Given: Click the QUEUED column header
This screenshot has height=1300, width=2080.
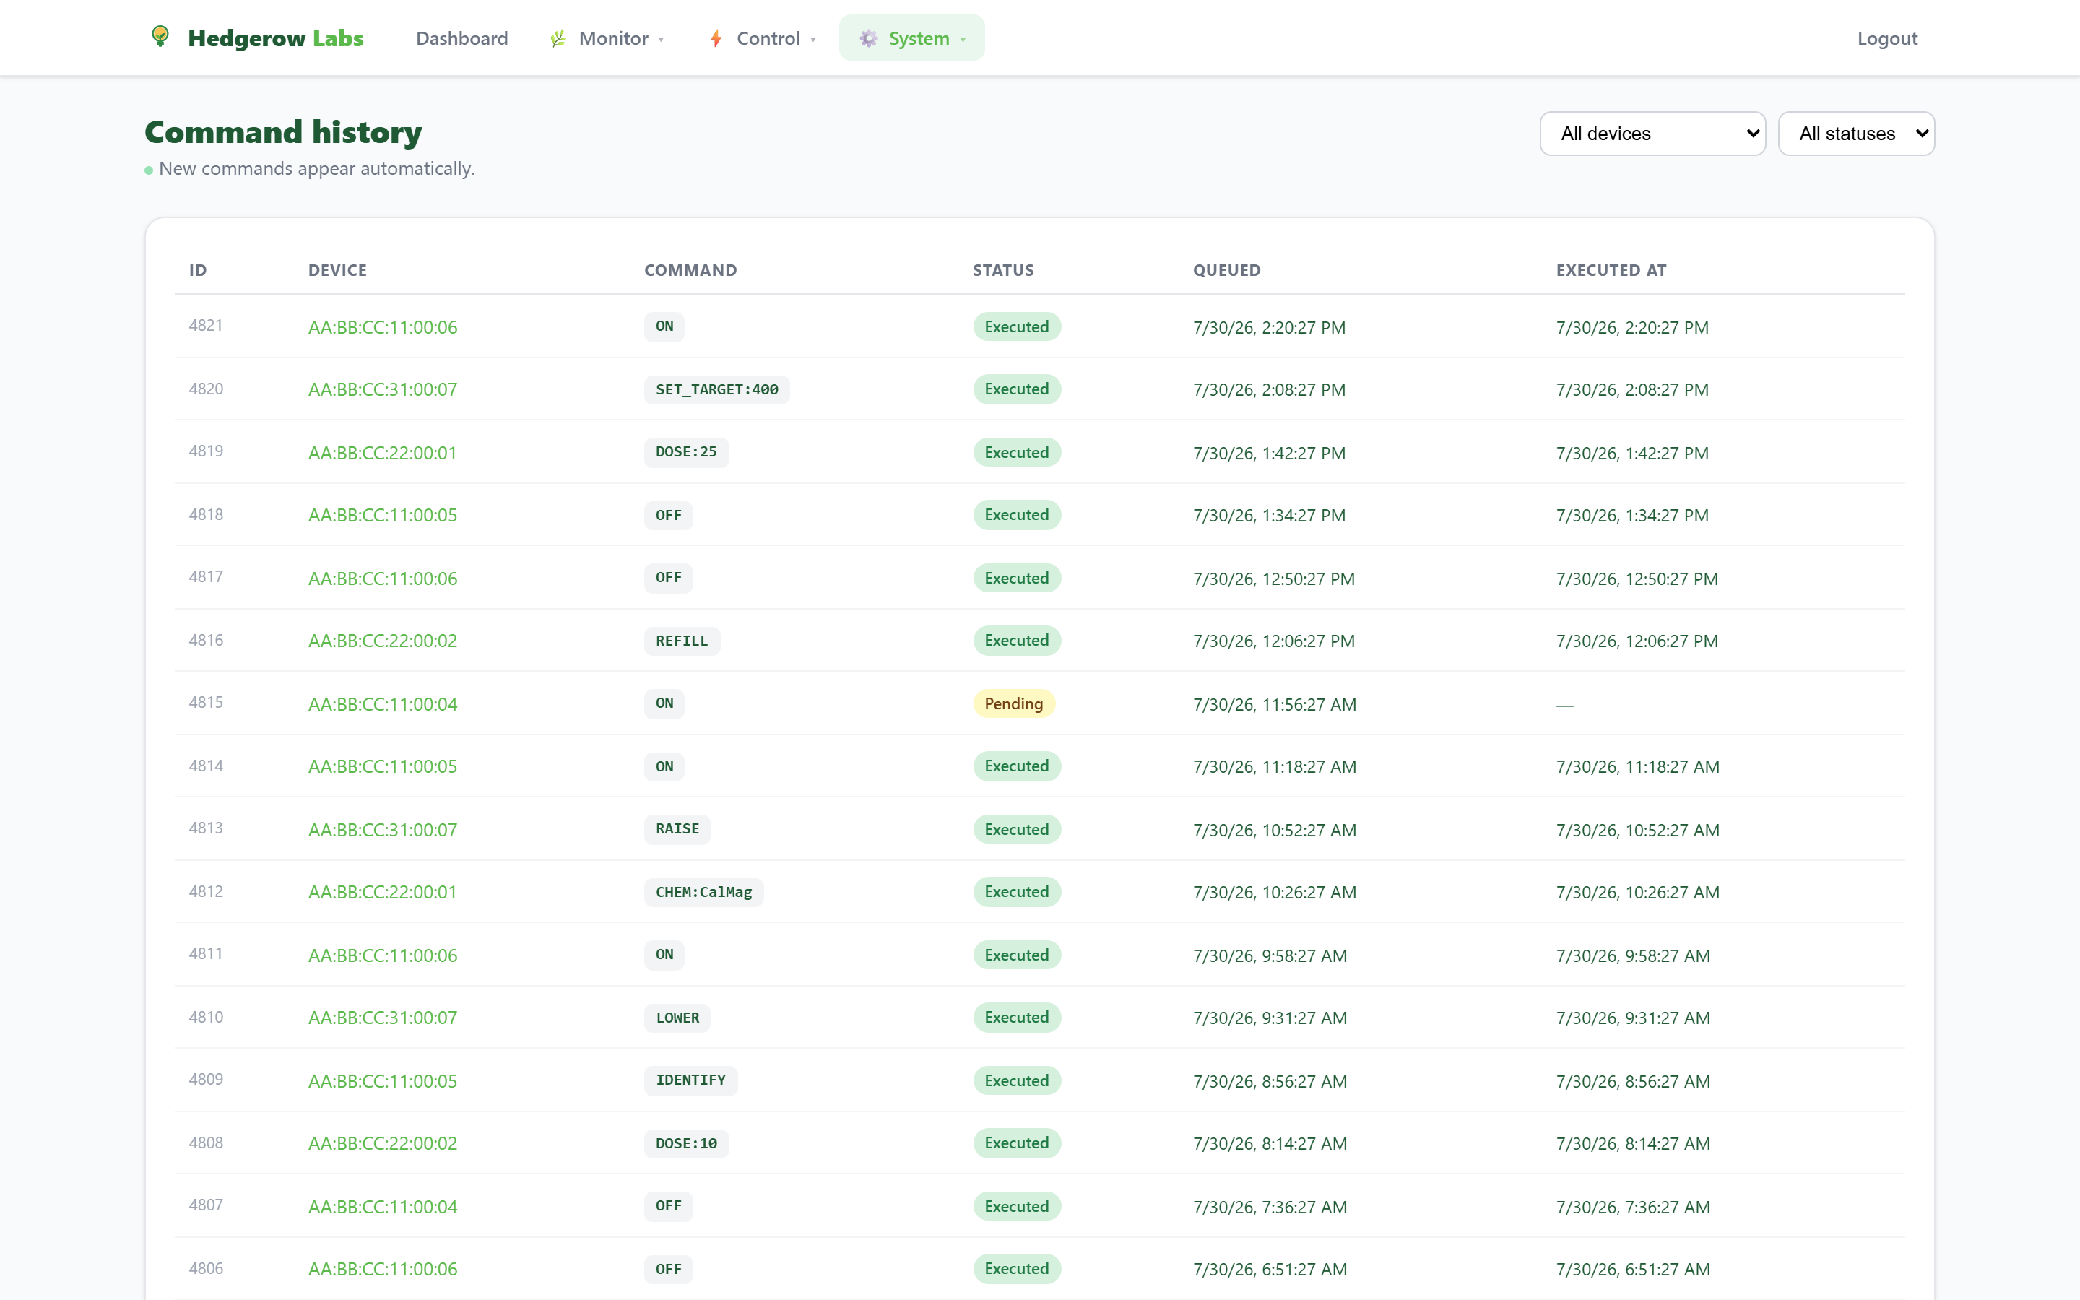Looking at the screenshot, I should 1226,270.
